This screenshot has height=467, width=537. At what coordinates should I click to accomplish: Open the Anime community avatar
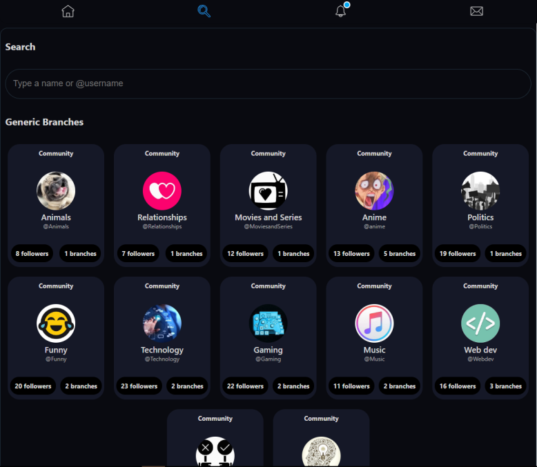click(374, 190)
